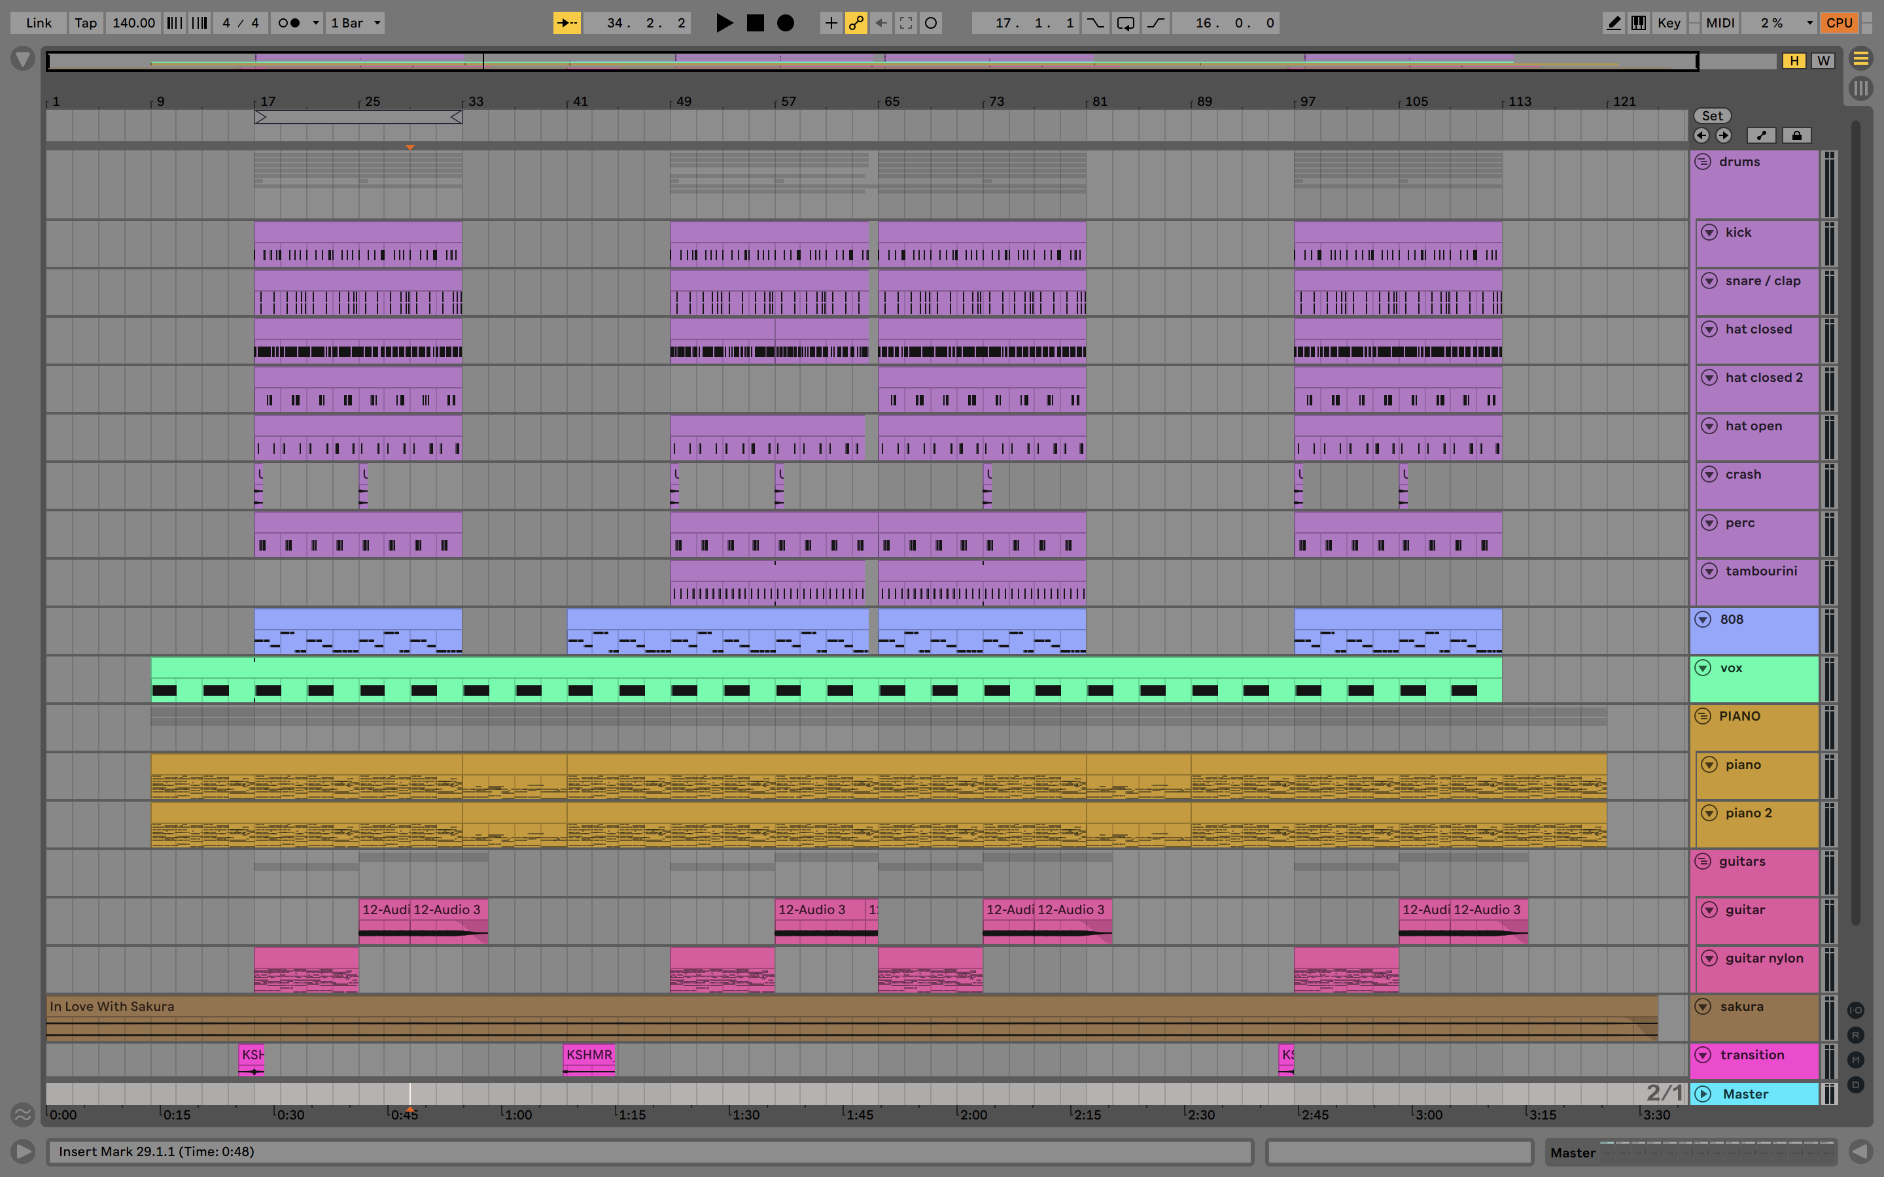
Task: Unfold the snare / clap track
Action: (x=1709, y=281)
